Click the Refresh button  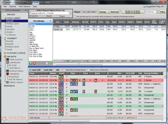point(115,12)
